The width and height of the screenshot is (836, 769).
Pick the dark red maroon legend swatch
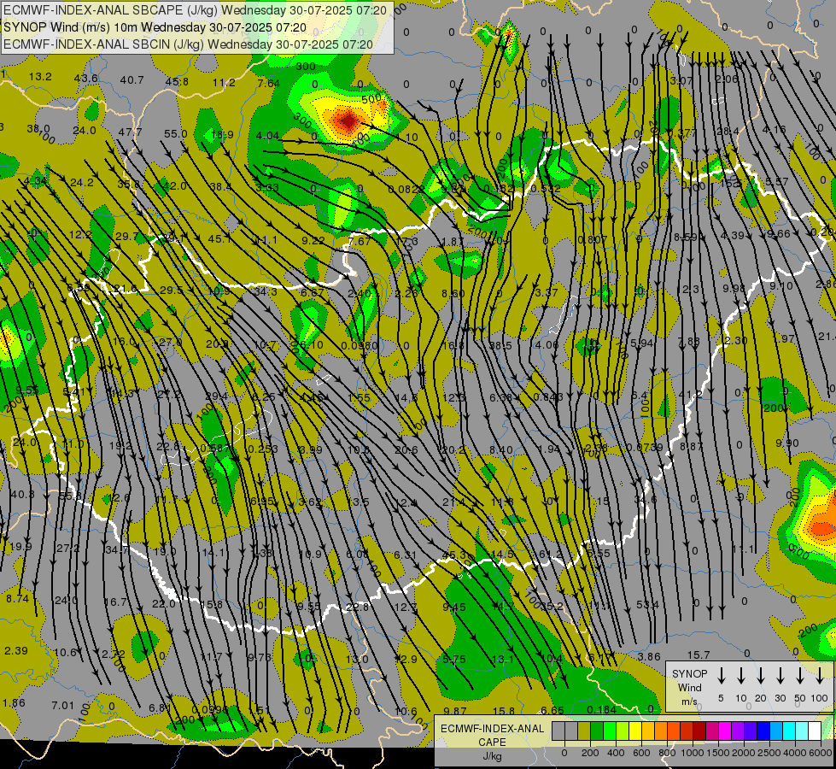(699, 731)
